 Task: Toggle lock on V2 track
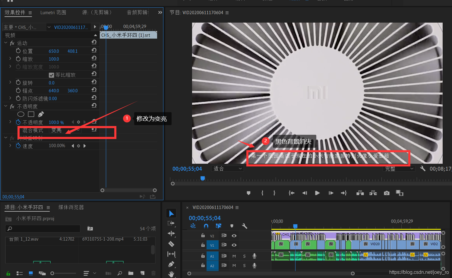pyautogui.click(x=203, y=235)
